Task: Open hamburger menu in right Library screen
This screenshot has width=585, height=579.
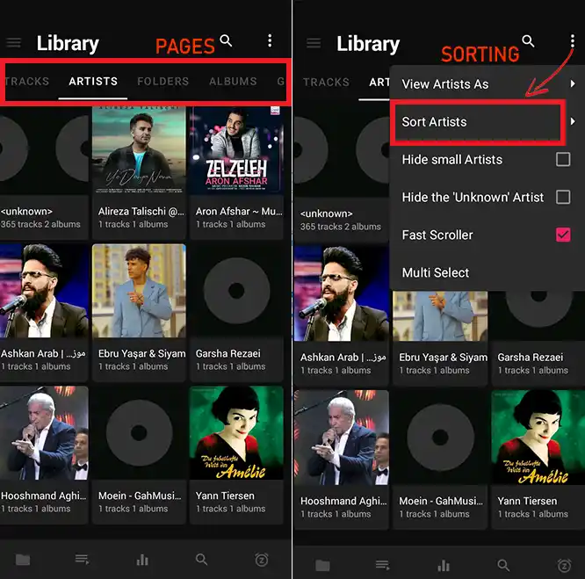Action: click(314, 43)
